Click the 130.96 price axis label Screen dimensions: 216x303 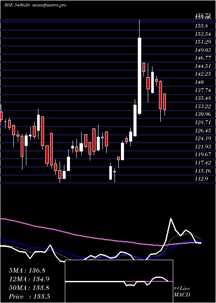tap(203, 114)
